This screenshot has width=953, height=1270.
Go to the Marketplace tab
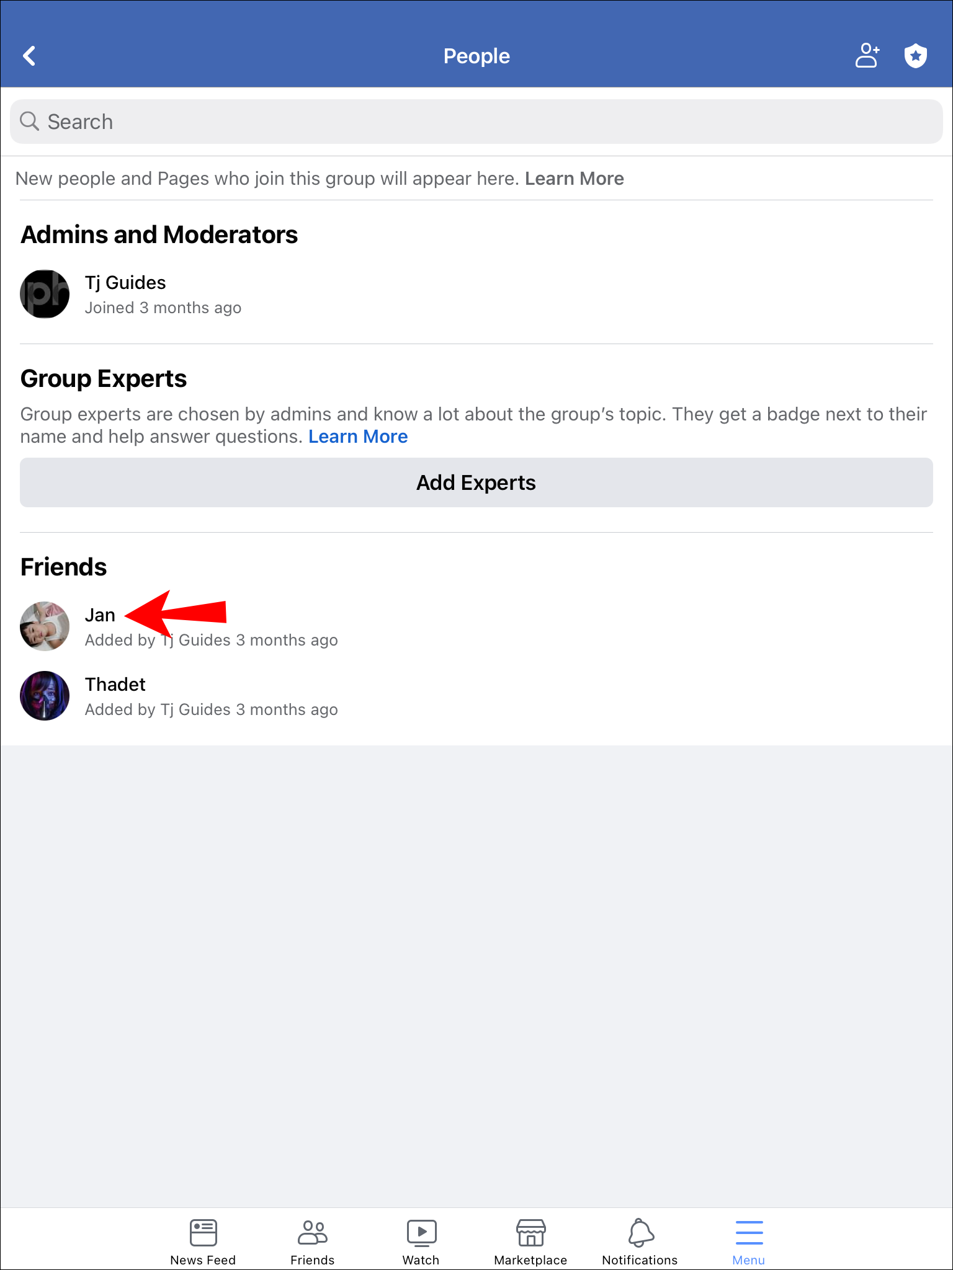(x=530, y=1241)
